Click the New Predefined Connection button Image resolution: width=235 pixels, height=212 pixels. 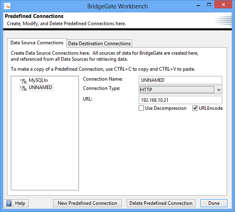pyautogui.click(x=87, y=203)
